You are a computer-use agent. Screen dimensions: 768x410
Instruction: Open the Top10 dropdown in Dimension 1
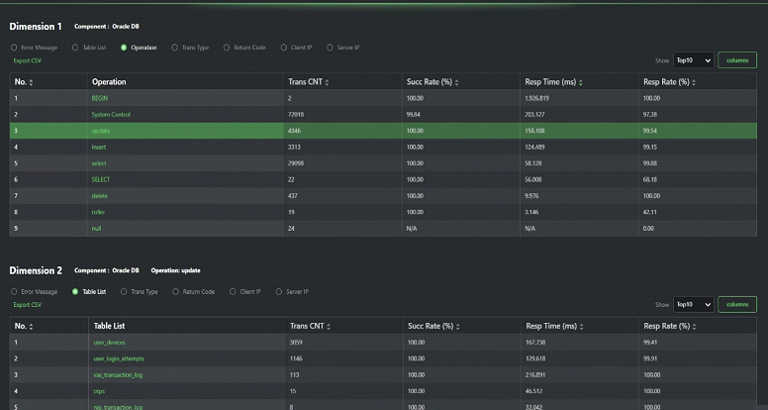pyautogui.click(x=693, y=60)
